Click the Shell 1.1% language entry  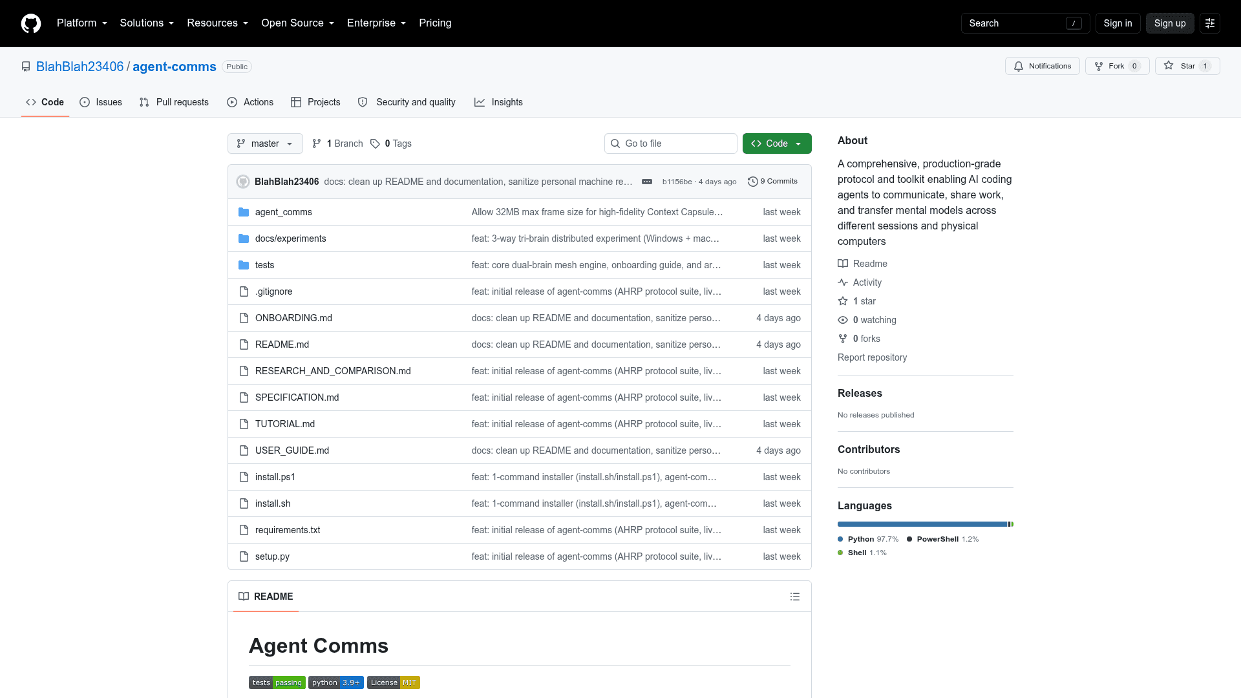coord(862,553)
